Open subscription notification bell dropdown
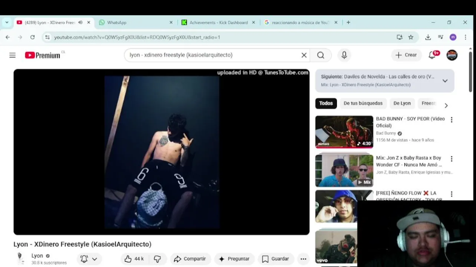 point(89,259)
